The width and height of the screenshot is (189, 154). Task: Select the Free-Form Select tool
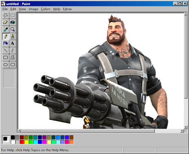point(6,15)
